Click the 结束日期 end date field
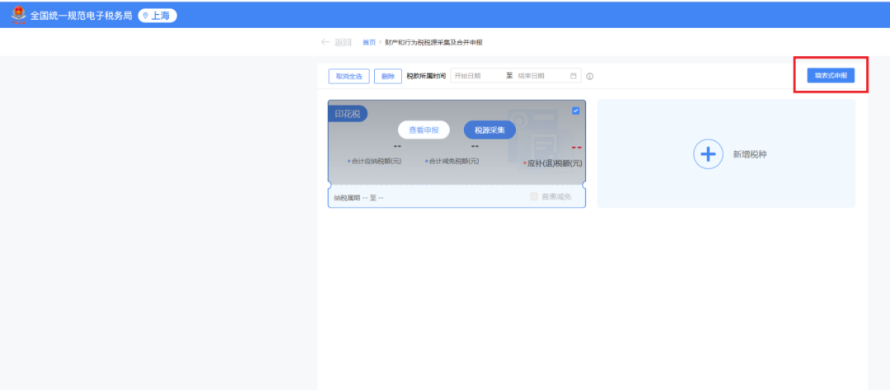This screenshot has width=890, height=390. (539, 76)
